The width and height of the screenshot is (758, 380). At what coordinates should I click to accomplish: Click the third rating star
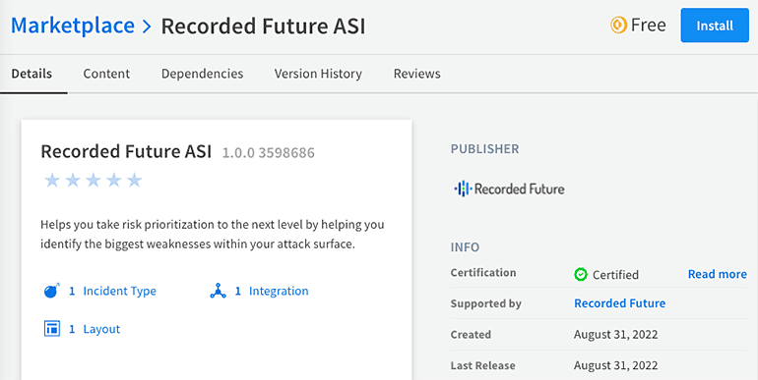point(93,181)
